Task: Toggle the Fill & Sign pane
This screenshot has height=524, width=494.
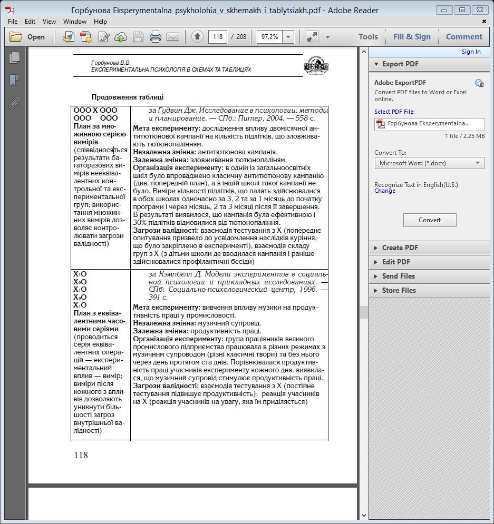Action: click(412, 37)
